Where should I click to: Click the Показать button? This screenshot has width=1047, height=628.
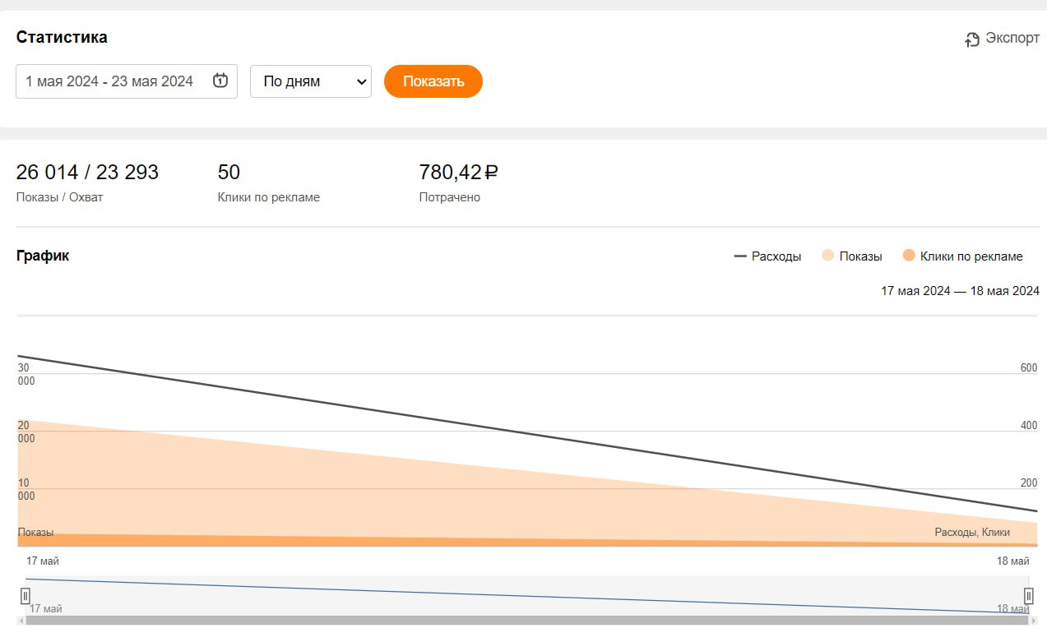point(433,81)
